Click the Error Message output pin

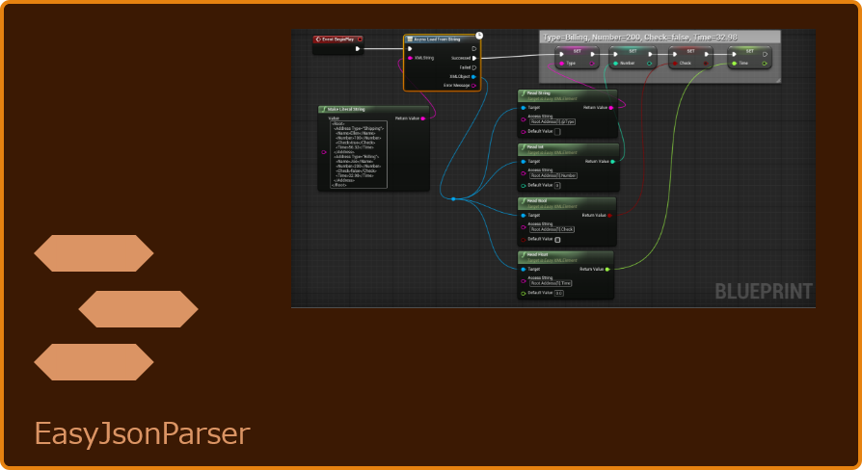473,86
